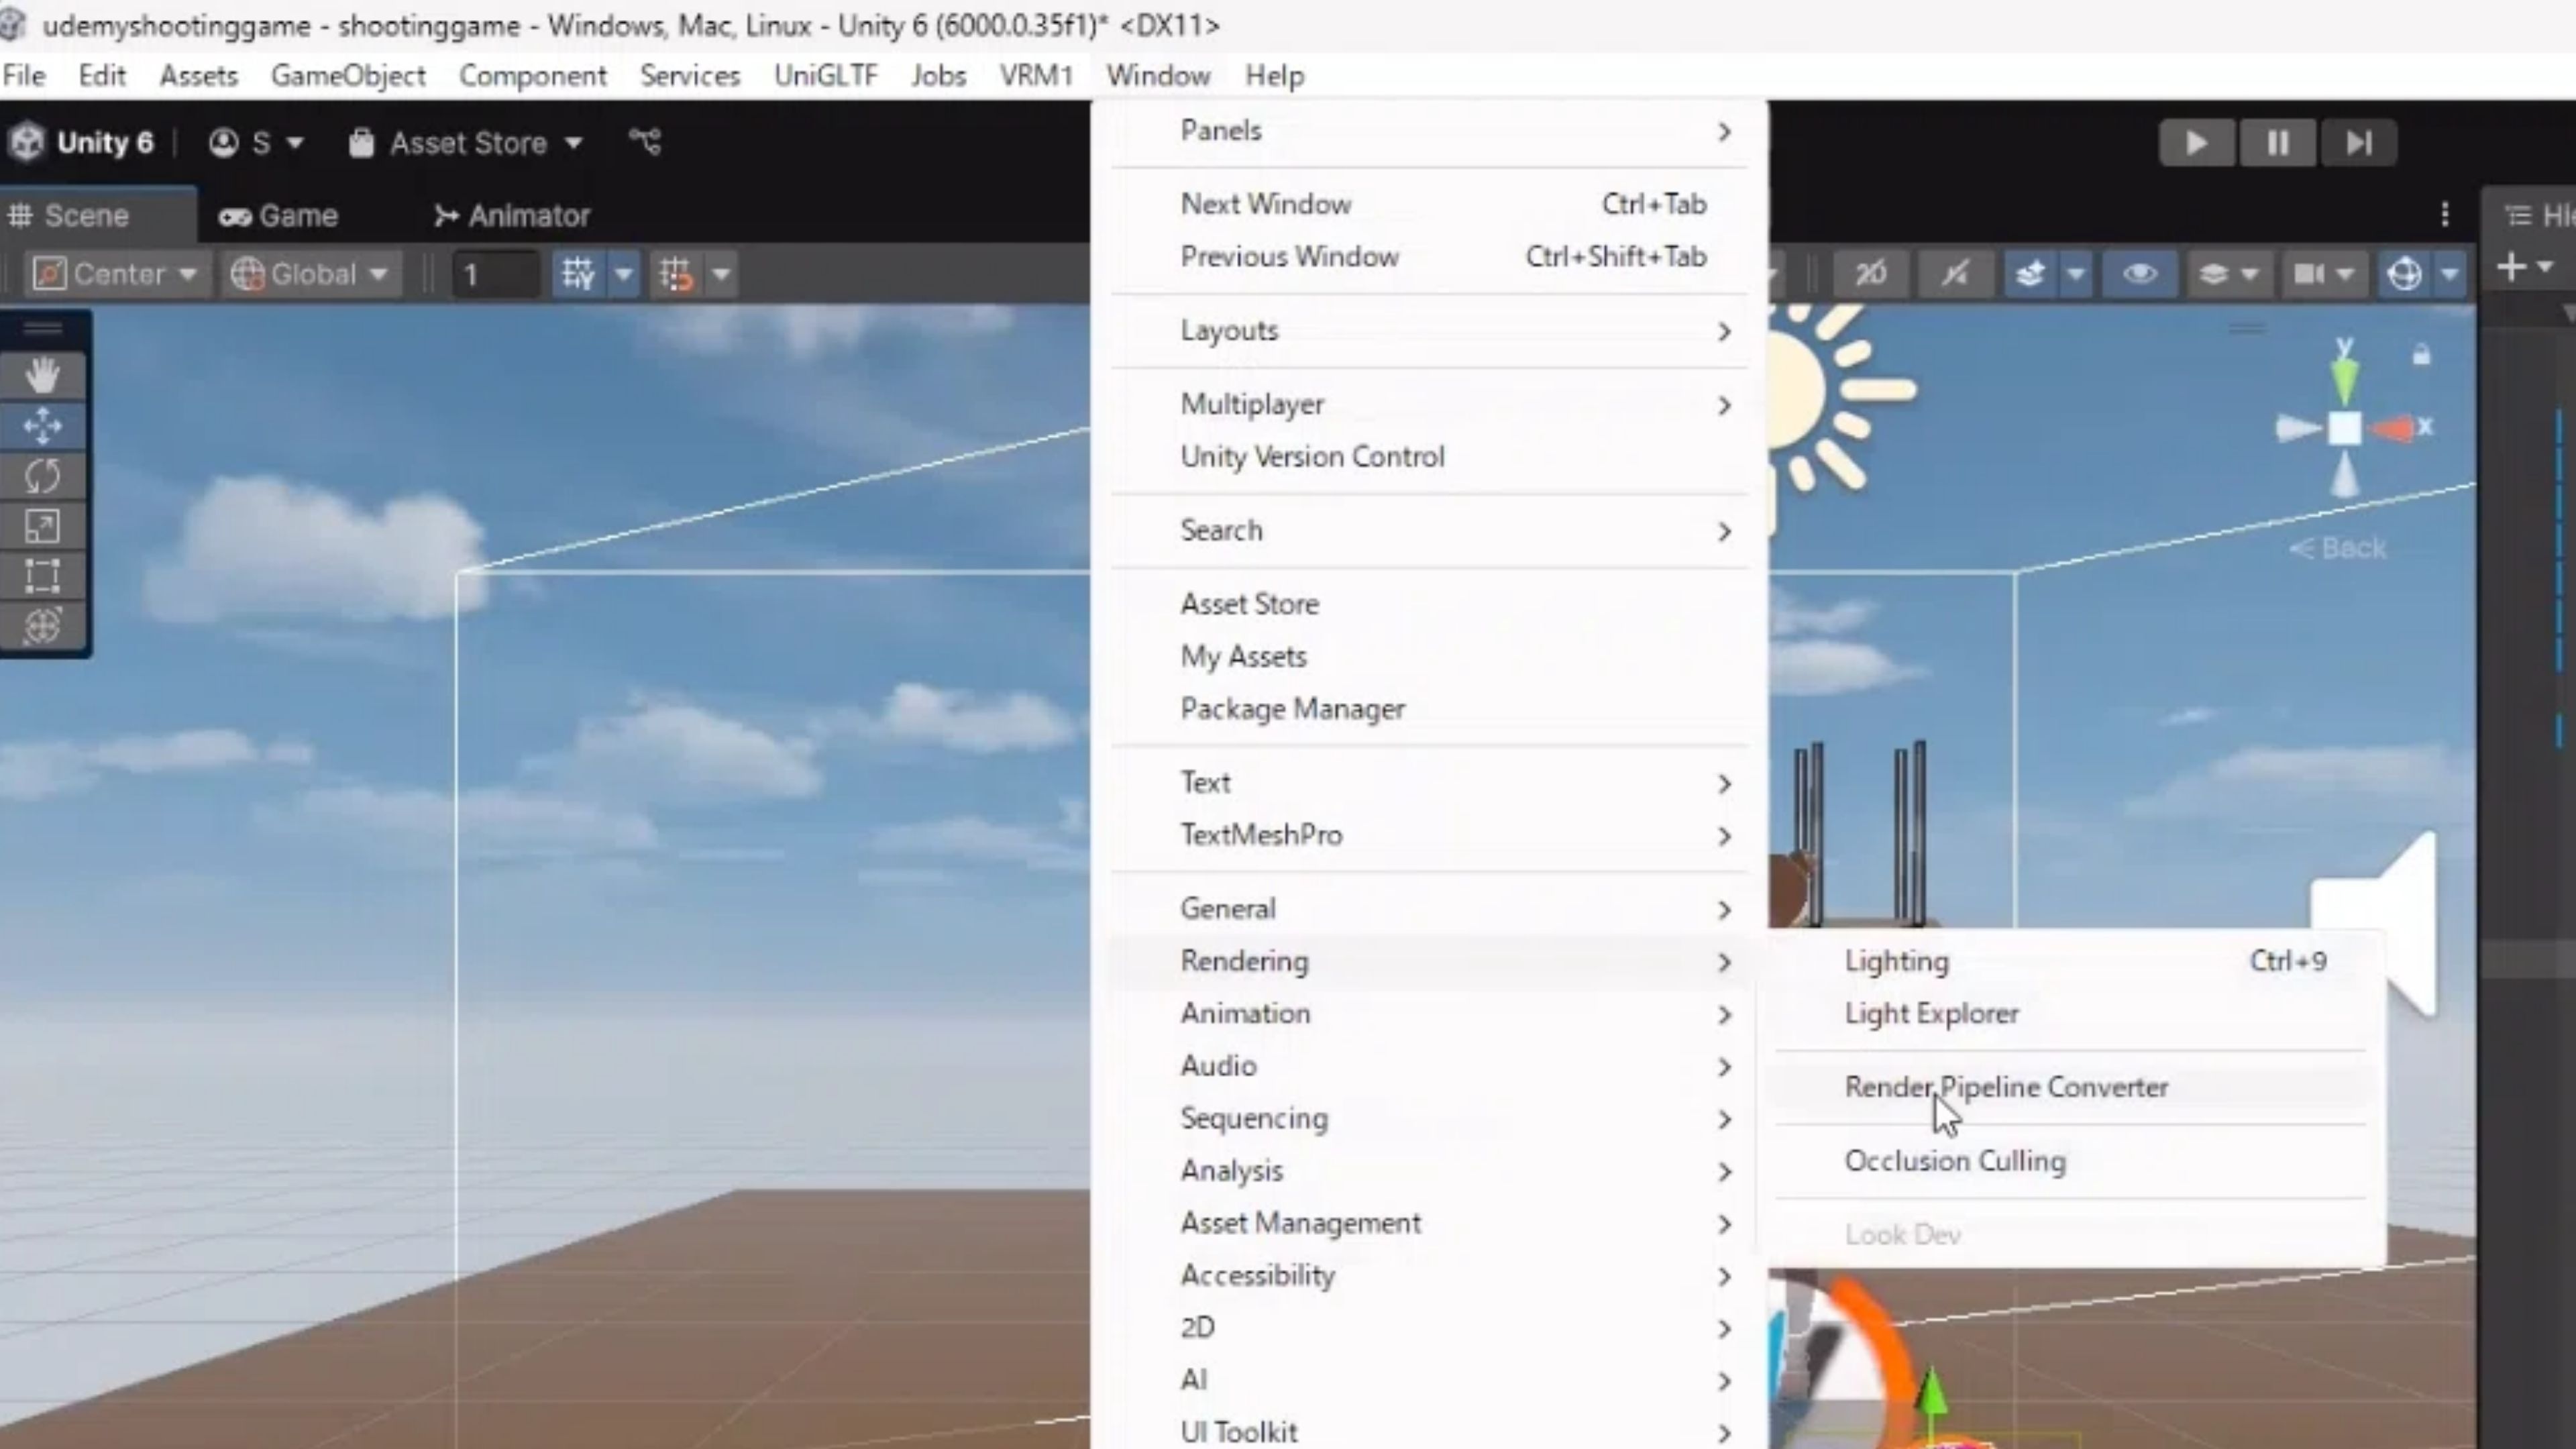Select the Hand view tool
Viewport: 2576px width, 1449px height.
coord(42,376)
